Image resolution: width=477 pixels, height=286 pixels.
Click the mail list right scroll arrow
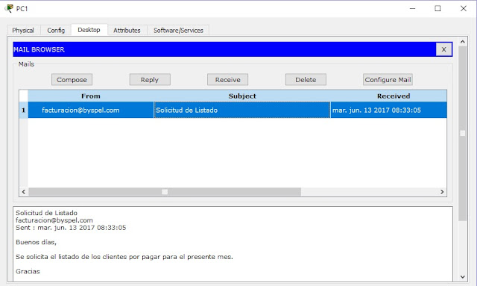click(x=442, y=192)
